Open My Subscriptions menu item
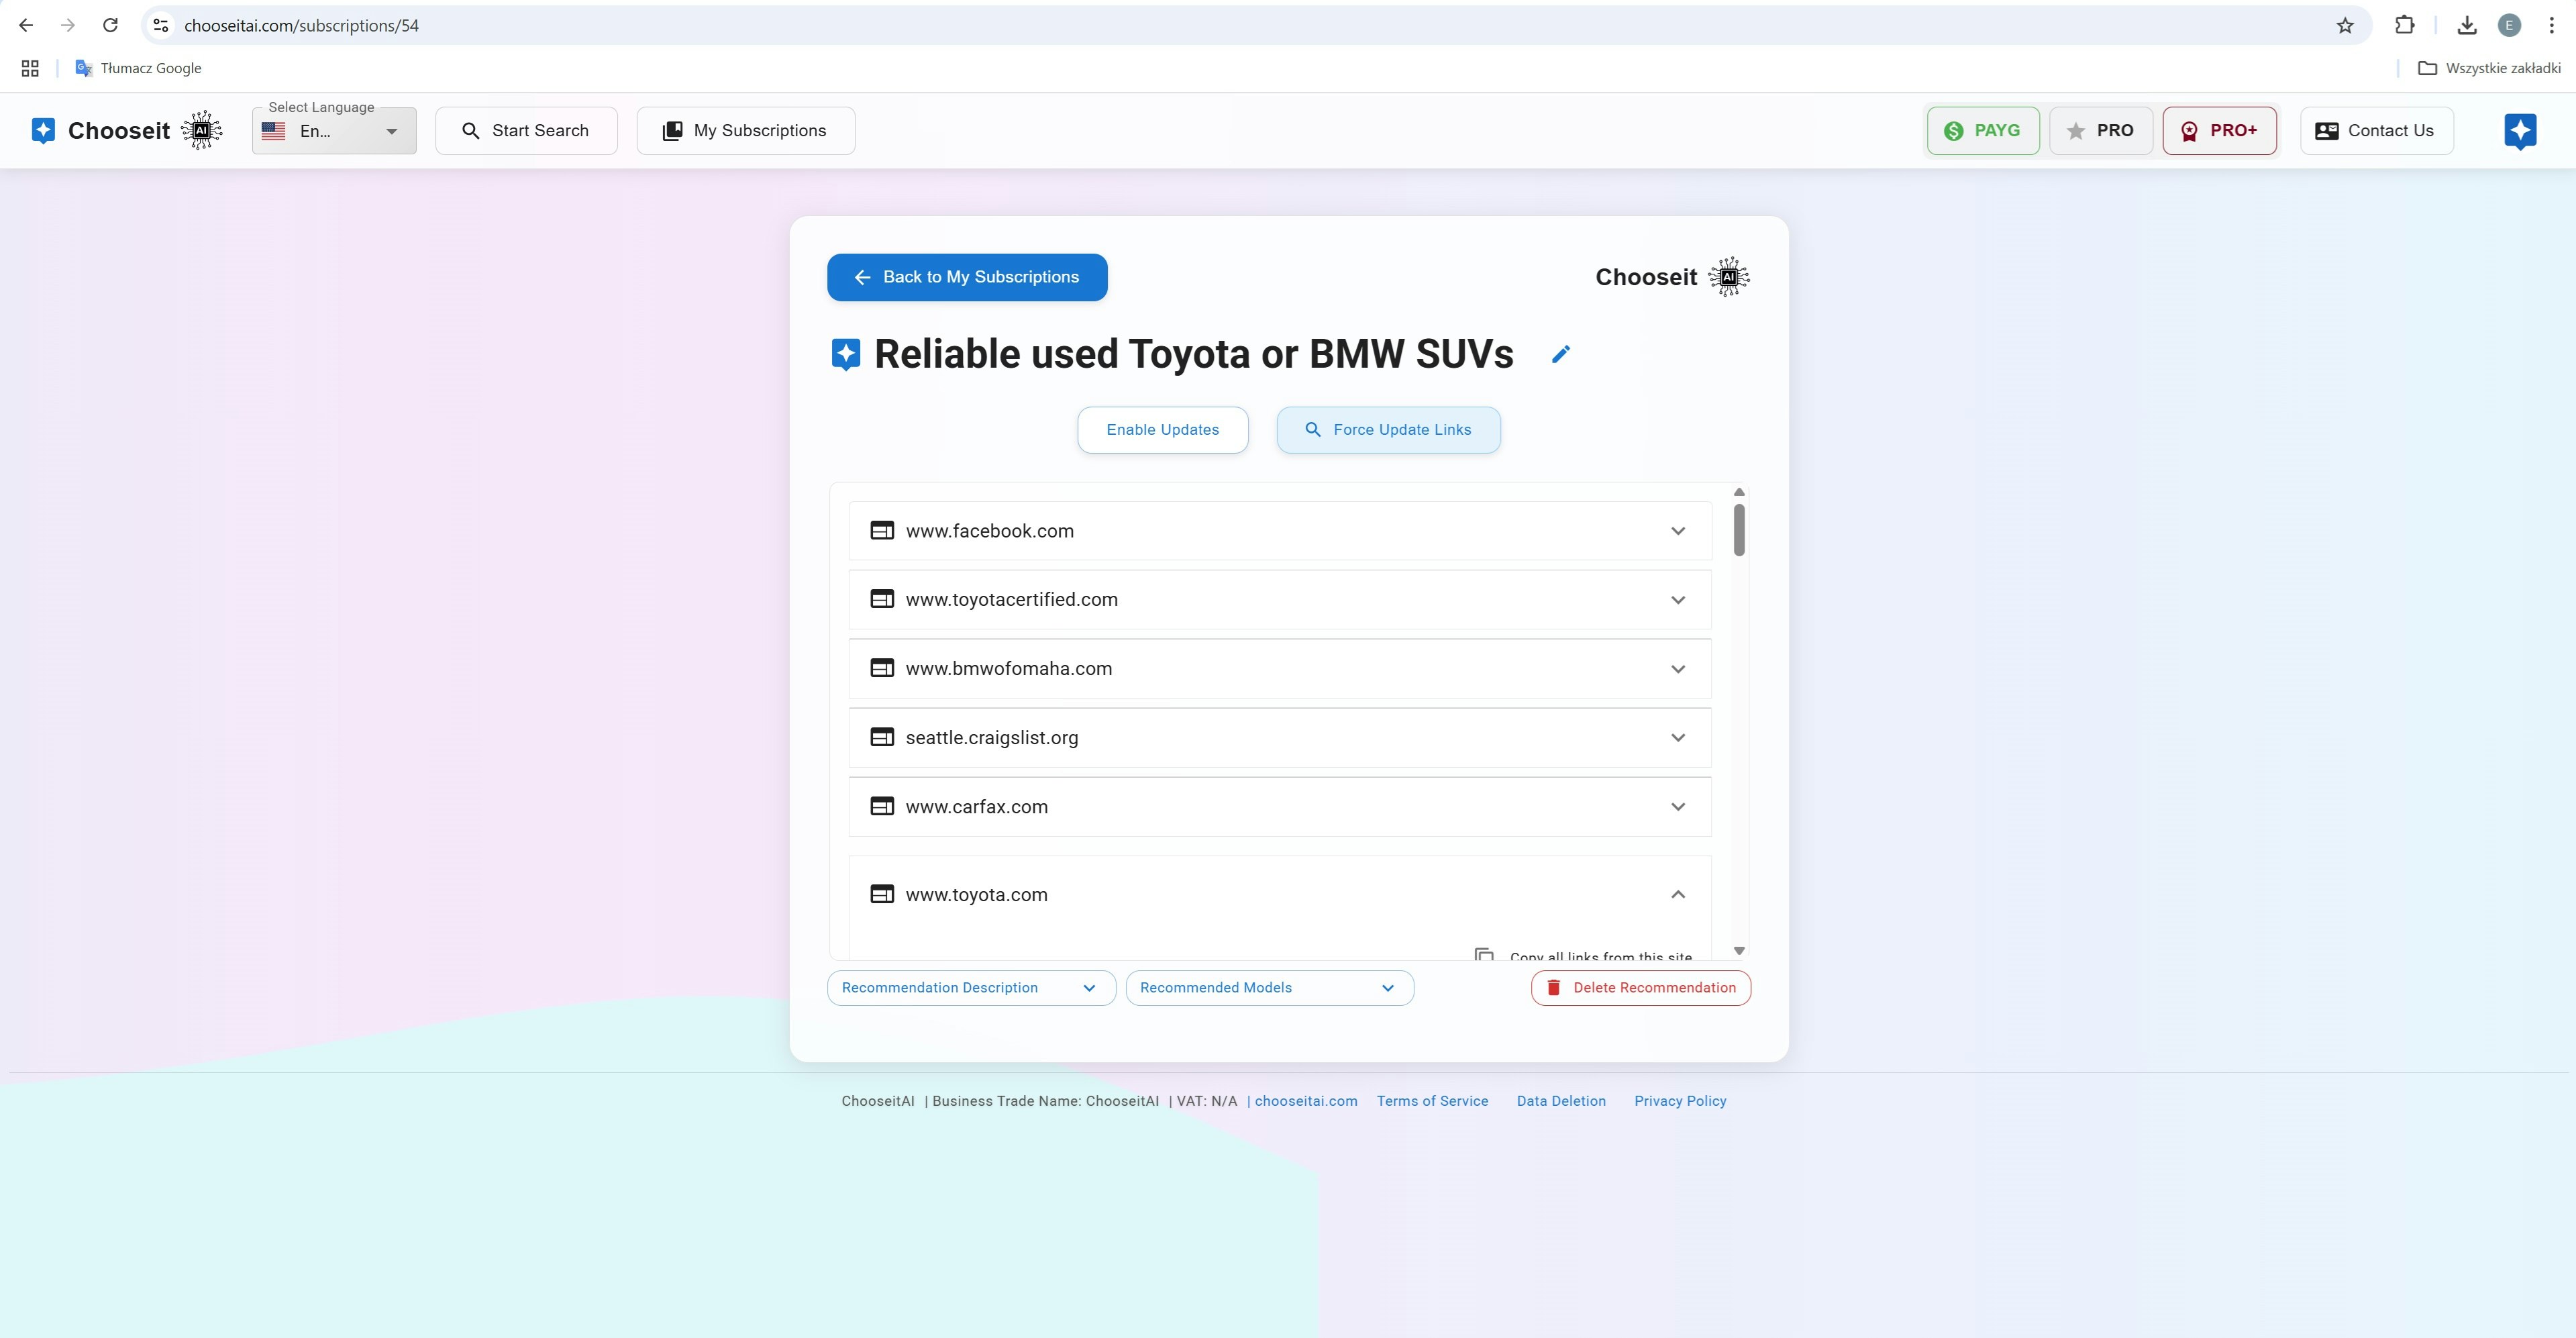The width and height of the screenshot is (2576, 1338). 745,131
